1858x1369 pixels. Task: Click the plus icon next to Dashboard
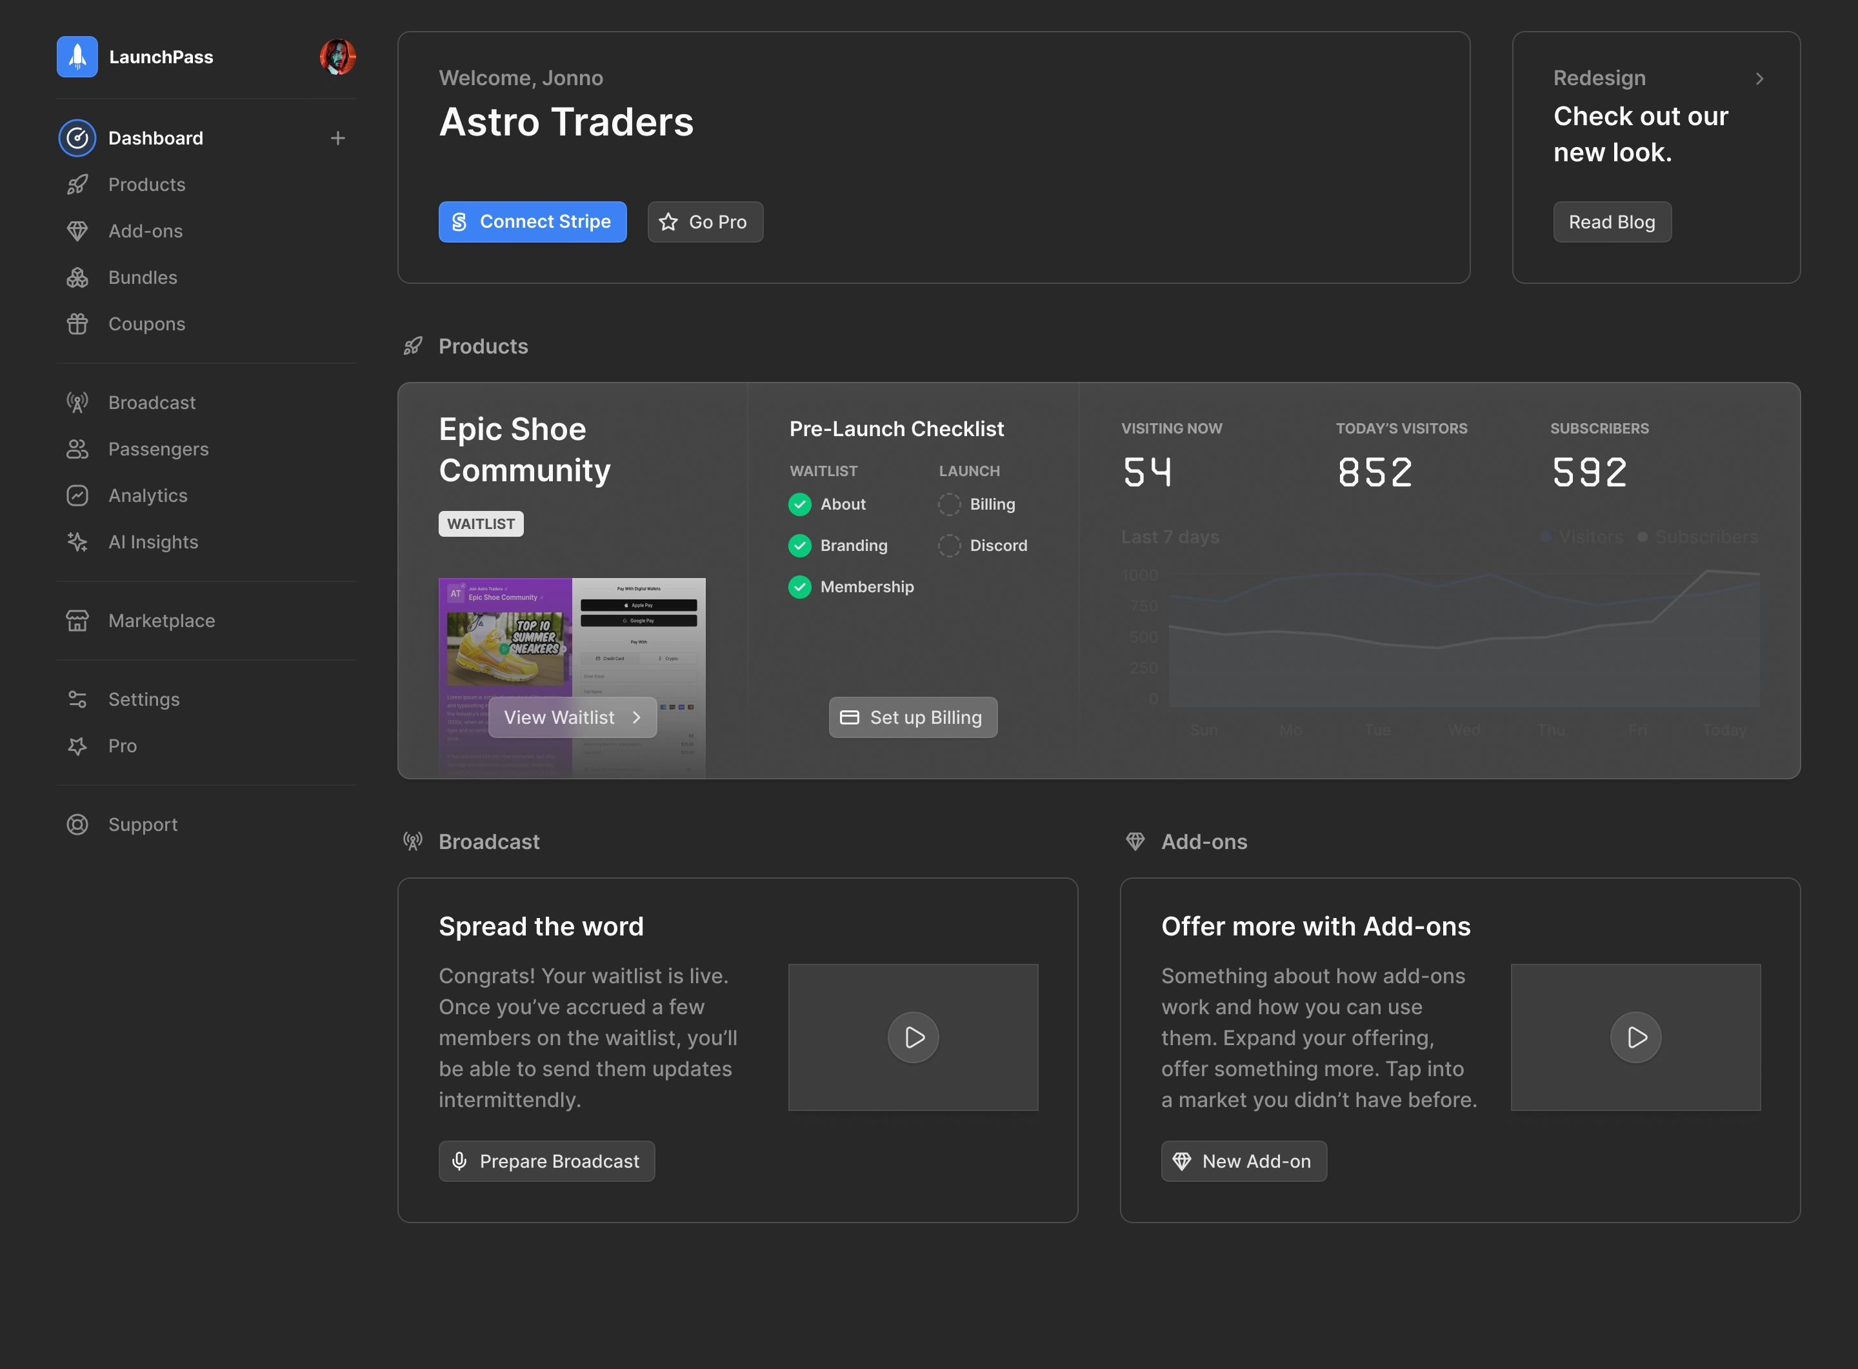pos(337,137)
